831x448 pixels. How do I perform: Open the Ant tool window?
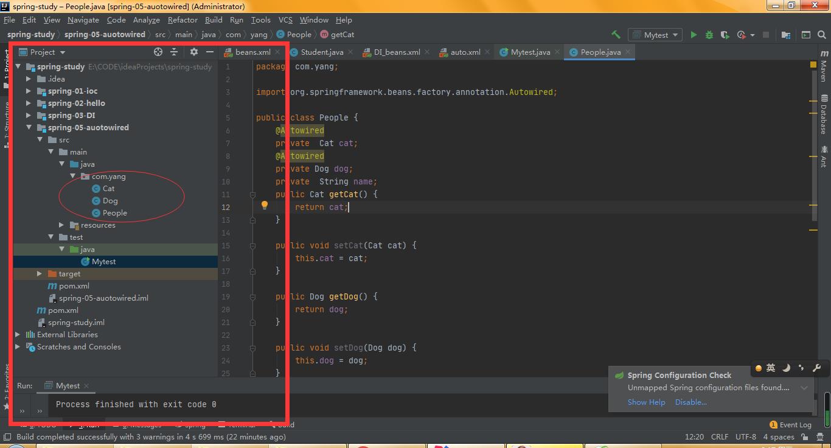tap(824, 156)
